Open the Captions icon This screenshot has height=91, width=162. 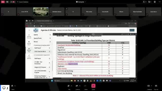149,86
